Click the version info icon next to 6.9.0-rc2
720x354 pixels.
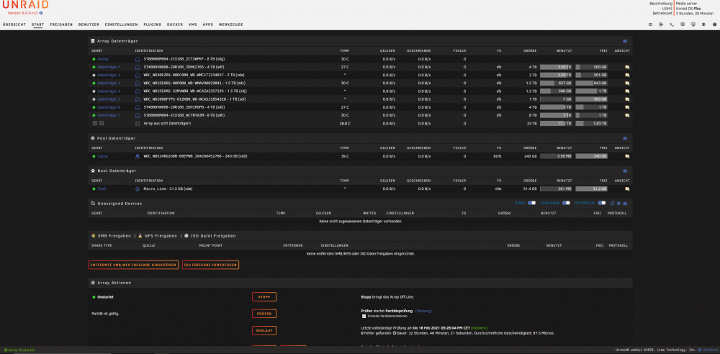[x=41, y=14]
